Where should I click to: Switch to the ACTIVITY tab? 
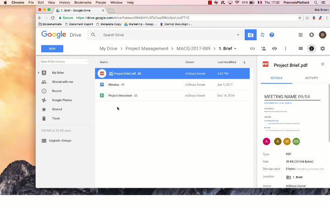pos(312,78)
